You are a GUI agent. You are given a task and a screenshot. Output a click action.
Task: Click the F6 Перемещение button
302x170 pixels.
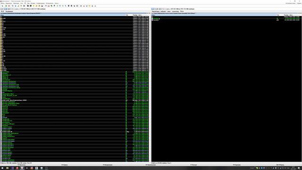(x=151, y=165)
